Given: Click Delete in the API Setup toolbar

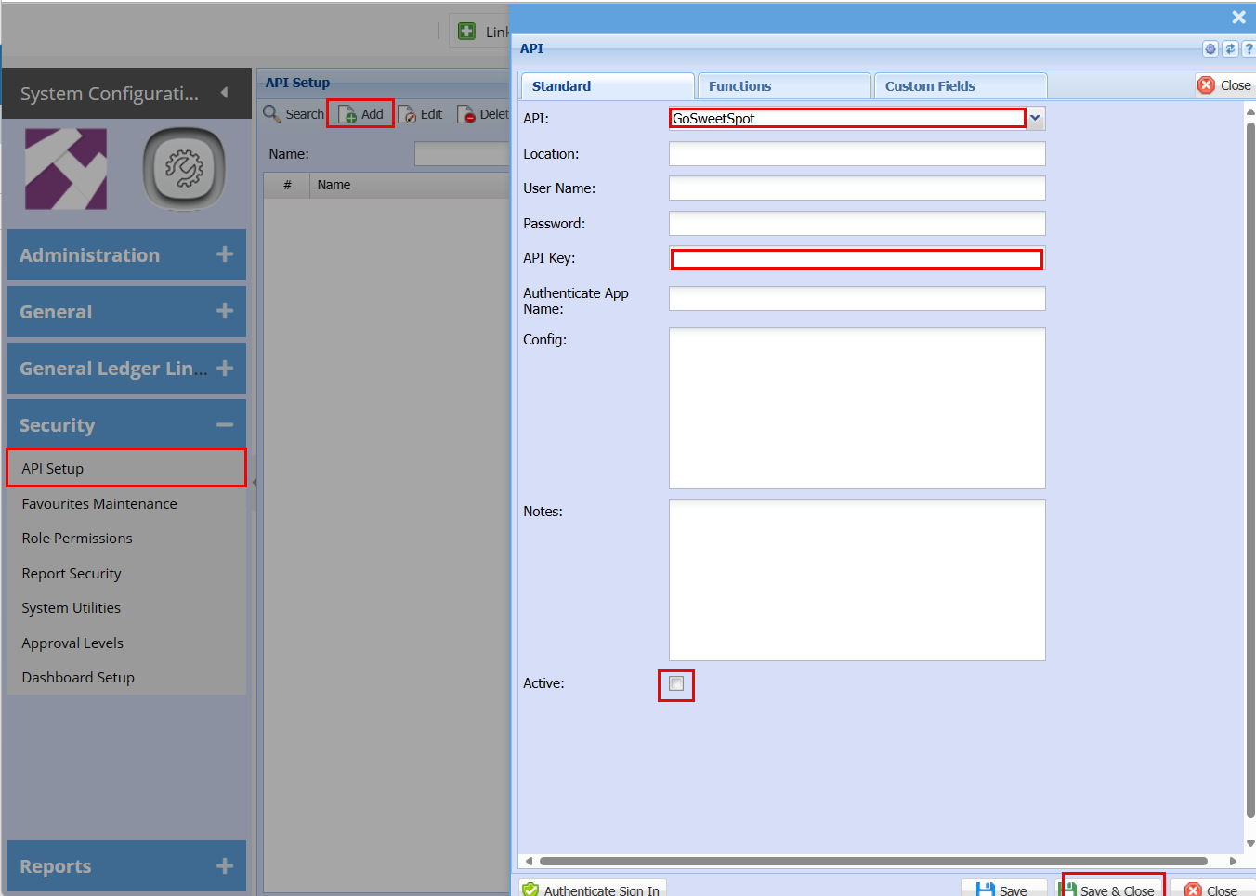Looking at the screenshot, I should click(483, 114).
